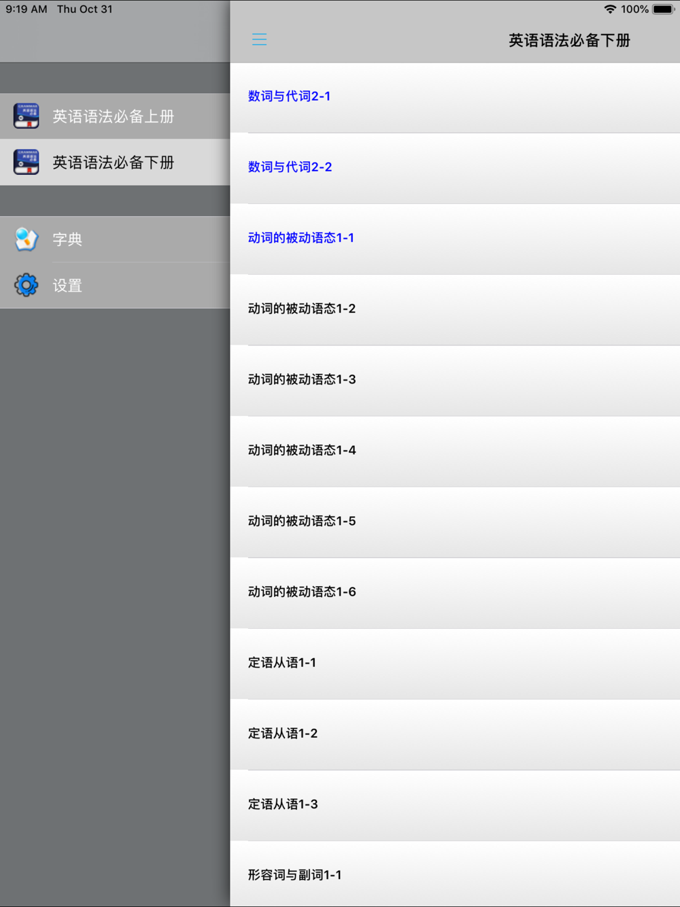Open lesson 数词与代词2-2
This screenshot has height=907, width=680.
[455, 168]
